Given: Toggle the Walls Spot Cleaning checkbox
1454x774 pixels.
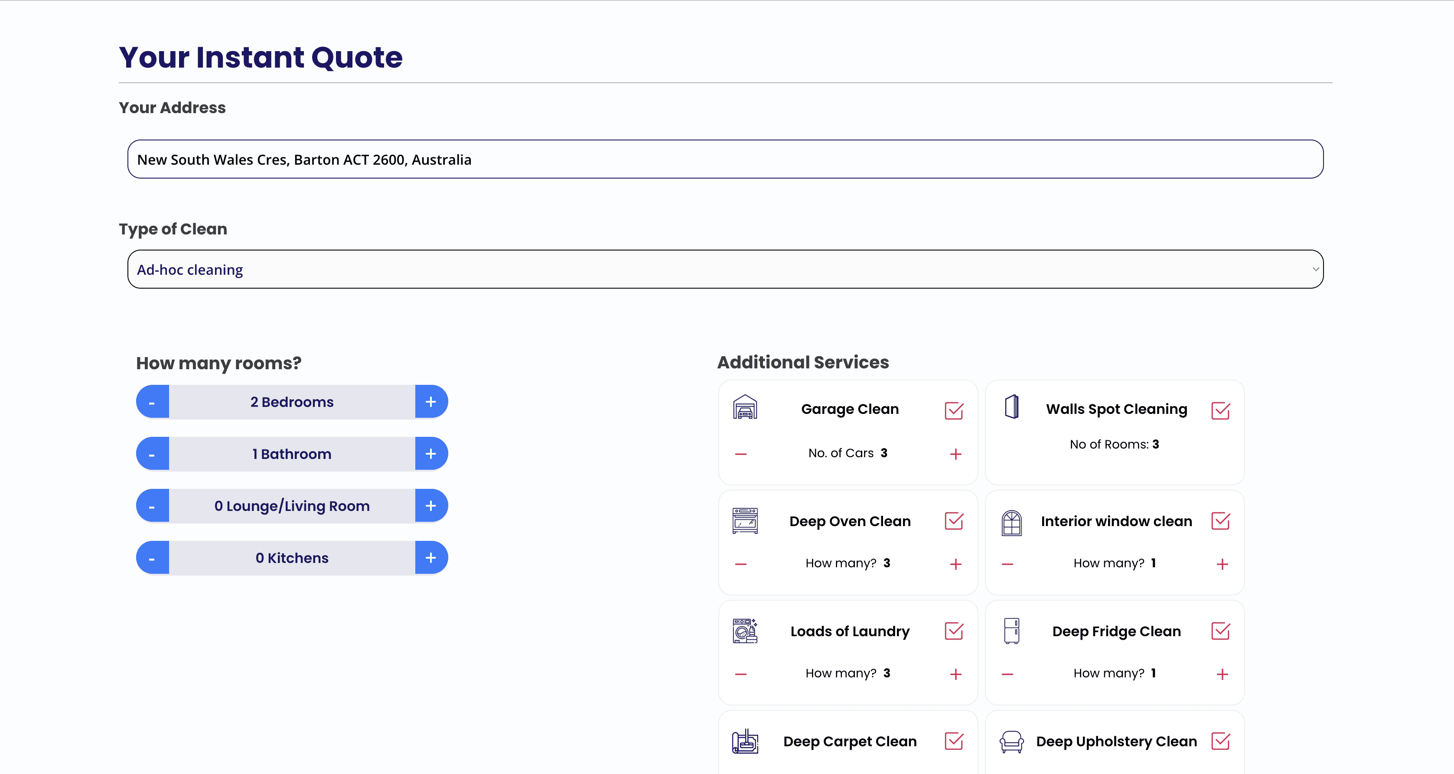Looking at the screenshot, I should (x=1220, y=410).
